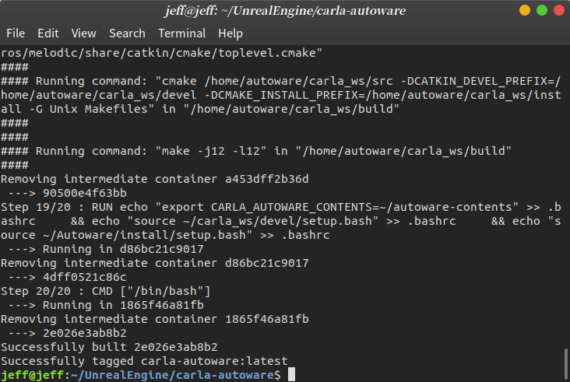Click the prompt path '~/UnrealEngine/carla-autoware$'
This screenshot has height=382, width=570.
pos(176,375)
